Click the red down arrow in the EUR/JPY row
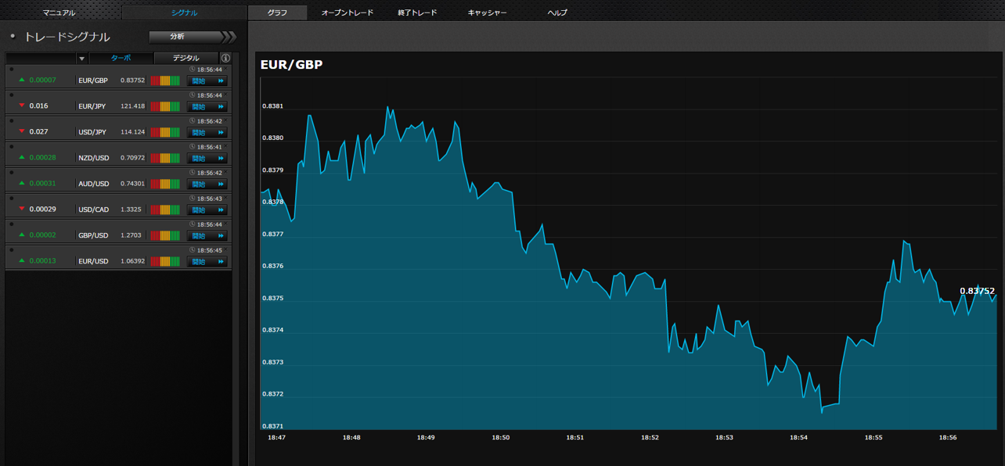Image resolution: width=1005 pixels, height=466 pixels. point(22,106)
